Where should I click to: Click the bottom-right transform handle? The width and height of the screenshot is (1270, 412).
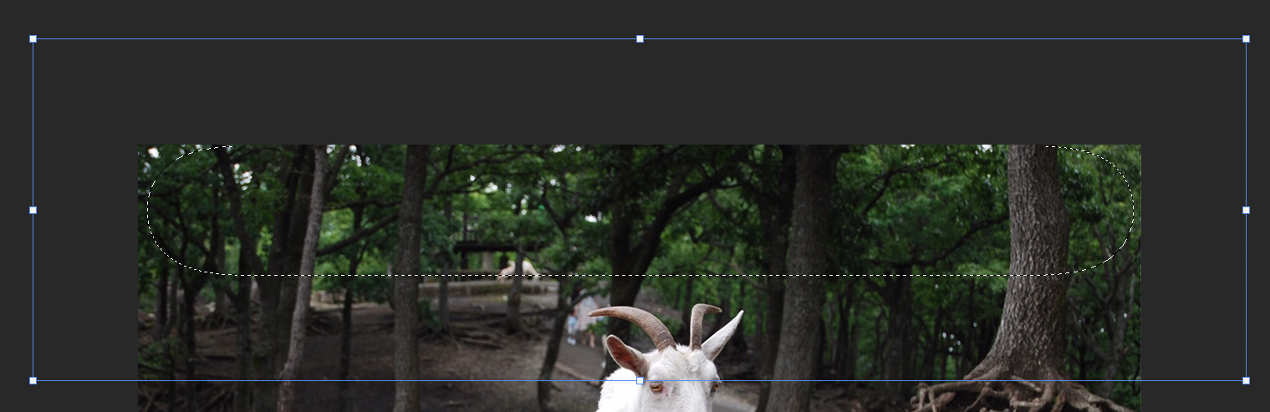1246,380
